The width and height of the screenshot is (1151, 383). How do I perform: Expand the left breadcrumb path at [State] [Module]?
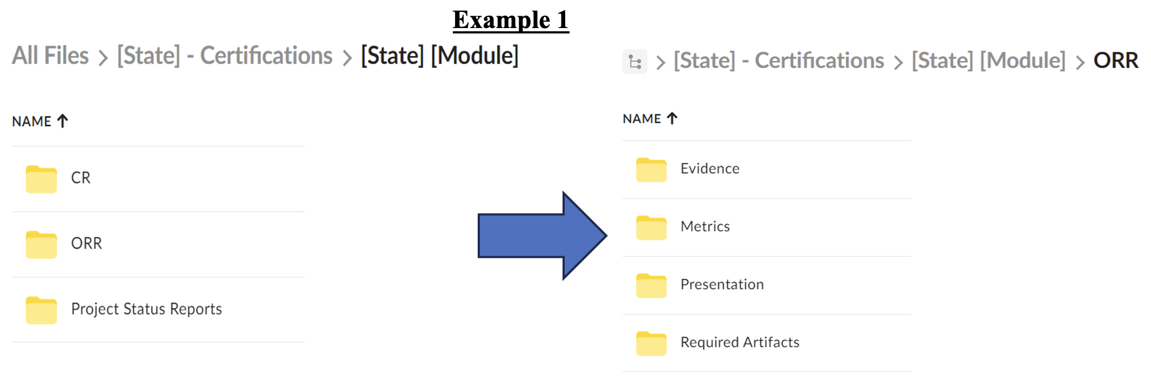(440, 56)
